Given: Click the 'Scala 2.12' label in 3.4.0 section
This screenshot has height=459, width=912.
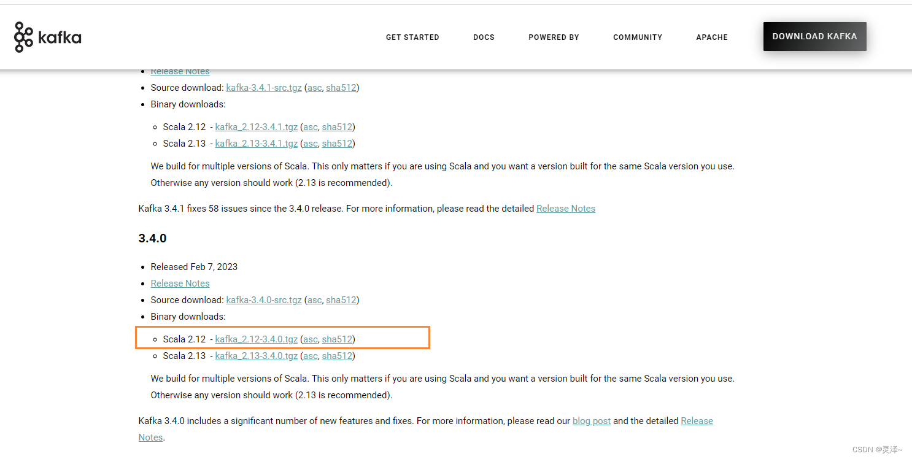Looking at the screenshot, I should point(184,339).
